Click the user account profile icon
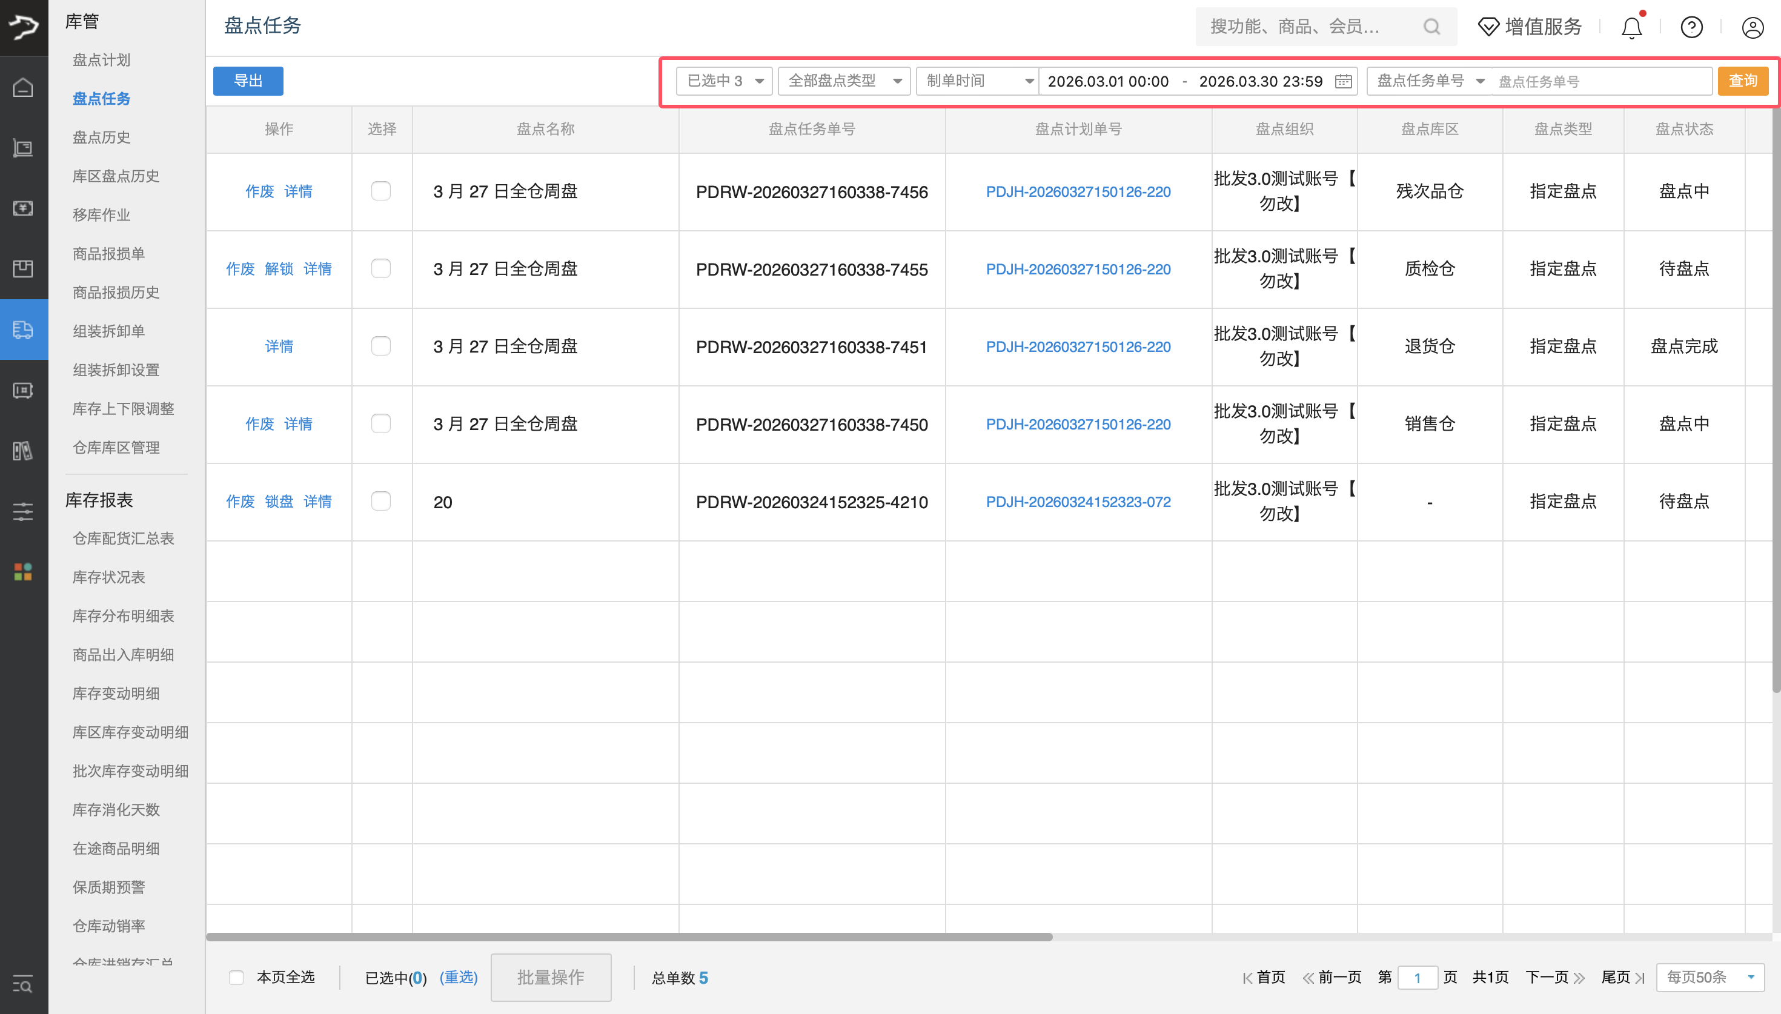The width and height of the screenshot is (1781, 1014). 1752,27
